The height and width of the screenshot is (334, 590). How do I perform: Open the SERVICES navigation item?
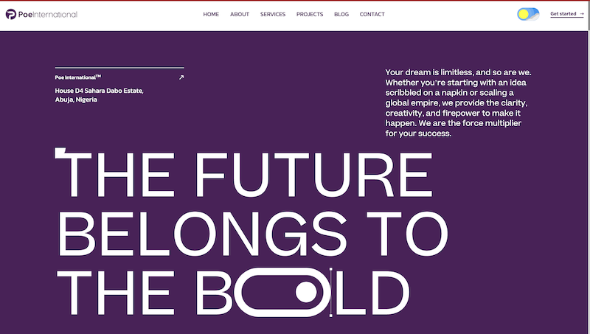[x=273, y=14]
